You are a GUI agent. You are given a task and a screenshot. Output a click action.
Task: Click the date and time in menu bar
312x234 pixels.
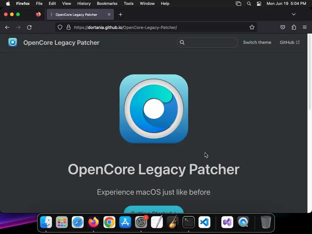click(x=286, y=4)
